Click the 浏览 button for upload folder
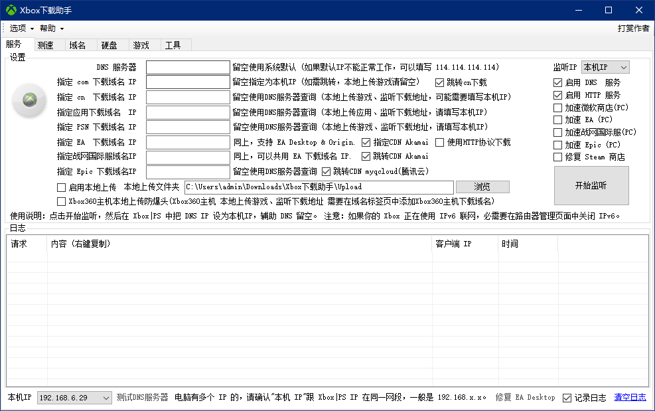655x411 pixels. 482,187
